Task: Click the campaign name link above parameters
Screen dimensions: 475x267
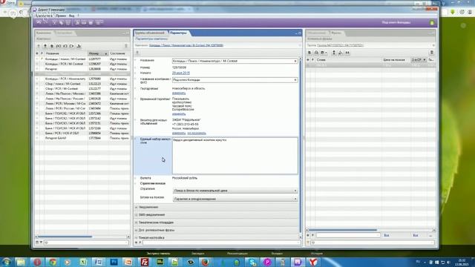Action: tap(186, 45)
